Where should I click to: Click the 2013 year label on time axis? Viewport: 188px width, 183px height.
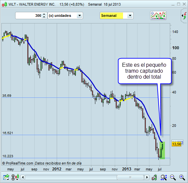pyautogui.click(x=127, y=169)
